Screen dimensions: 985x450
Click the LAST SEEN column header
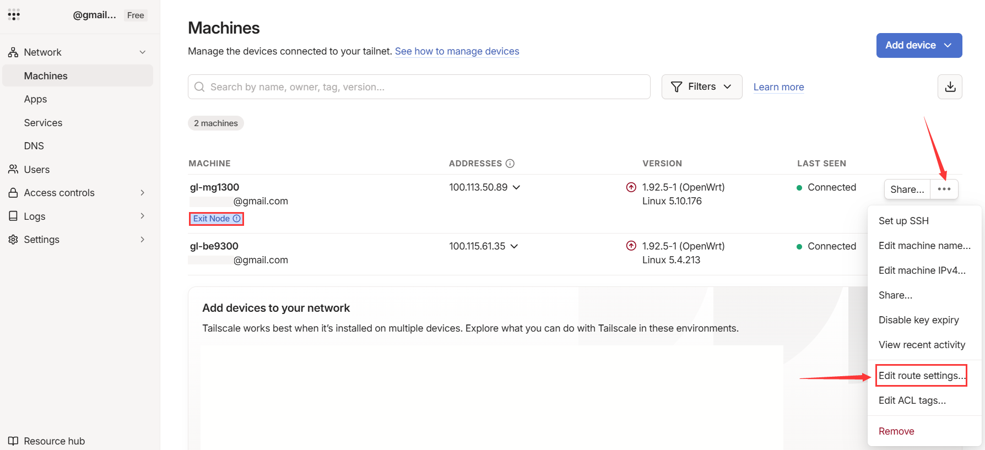click(821, 164)
